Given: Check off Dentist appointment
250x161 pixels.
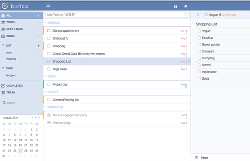Looking at the screenshot, I should [49, 30].
